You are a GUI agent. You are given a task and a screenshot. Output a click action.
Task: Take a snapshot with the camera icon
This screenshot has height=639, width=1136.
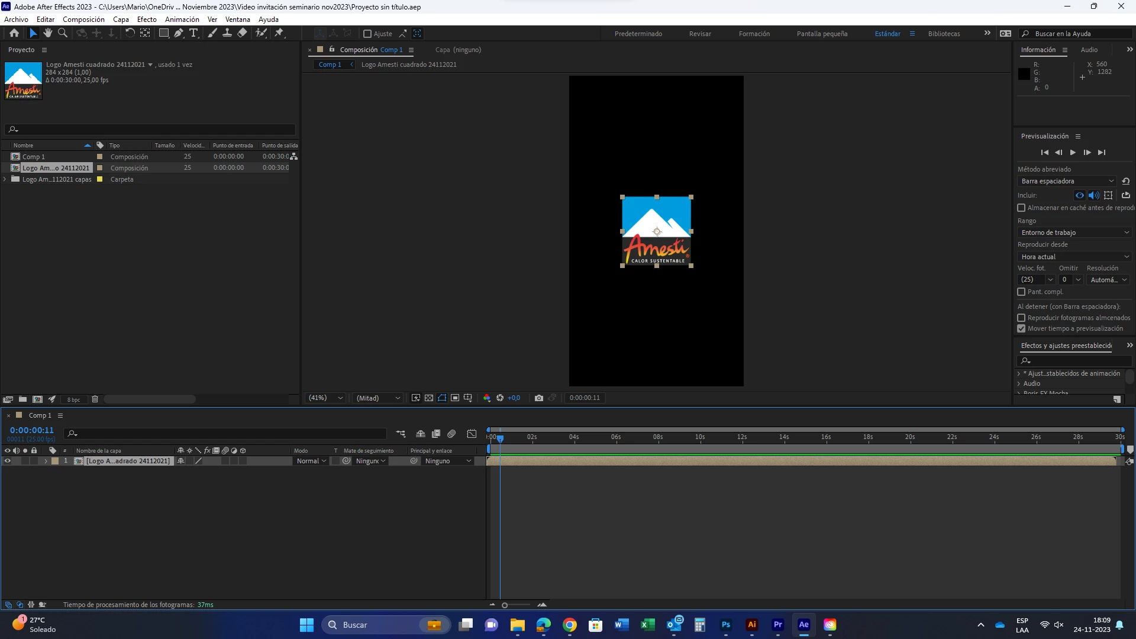[538, 398]
